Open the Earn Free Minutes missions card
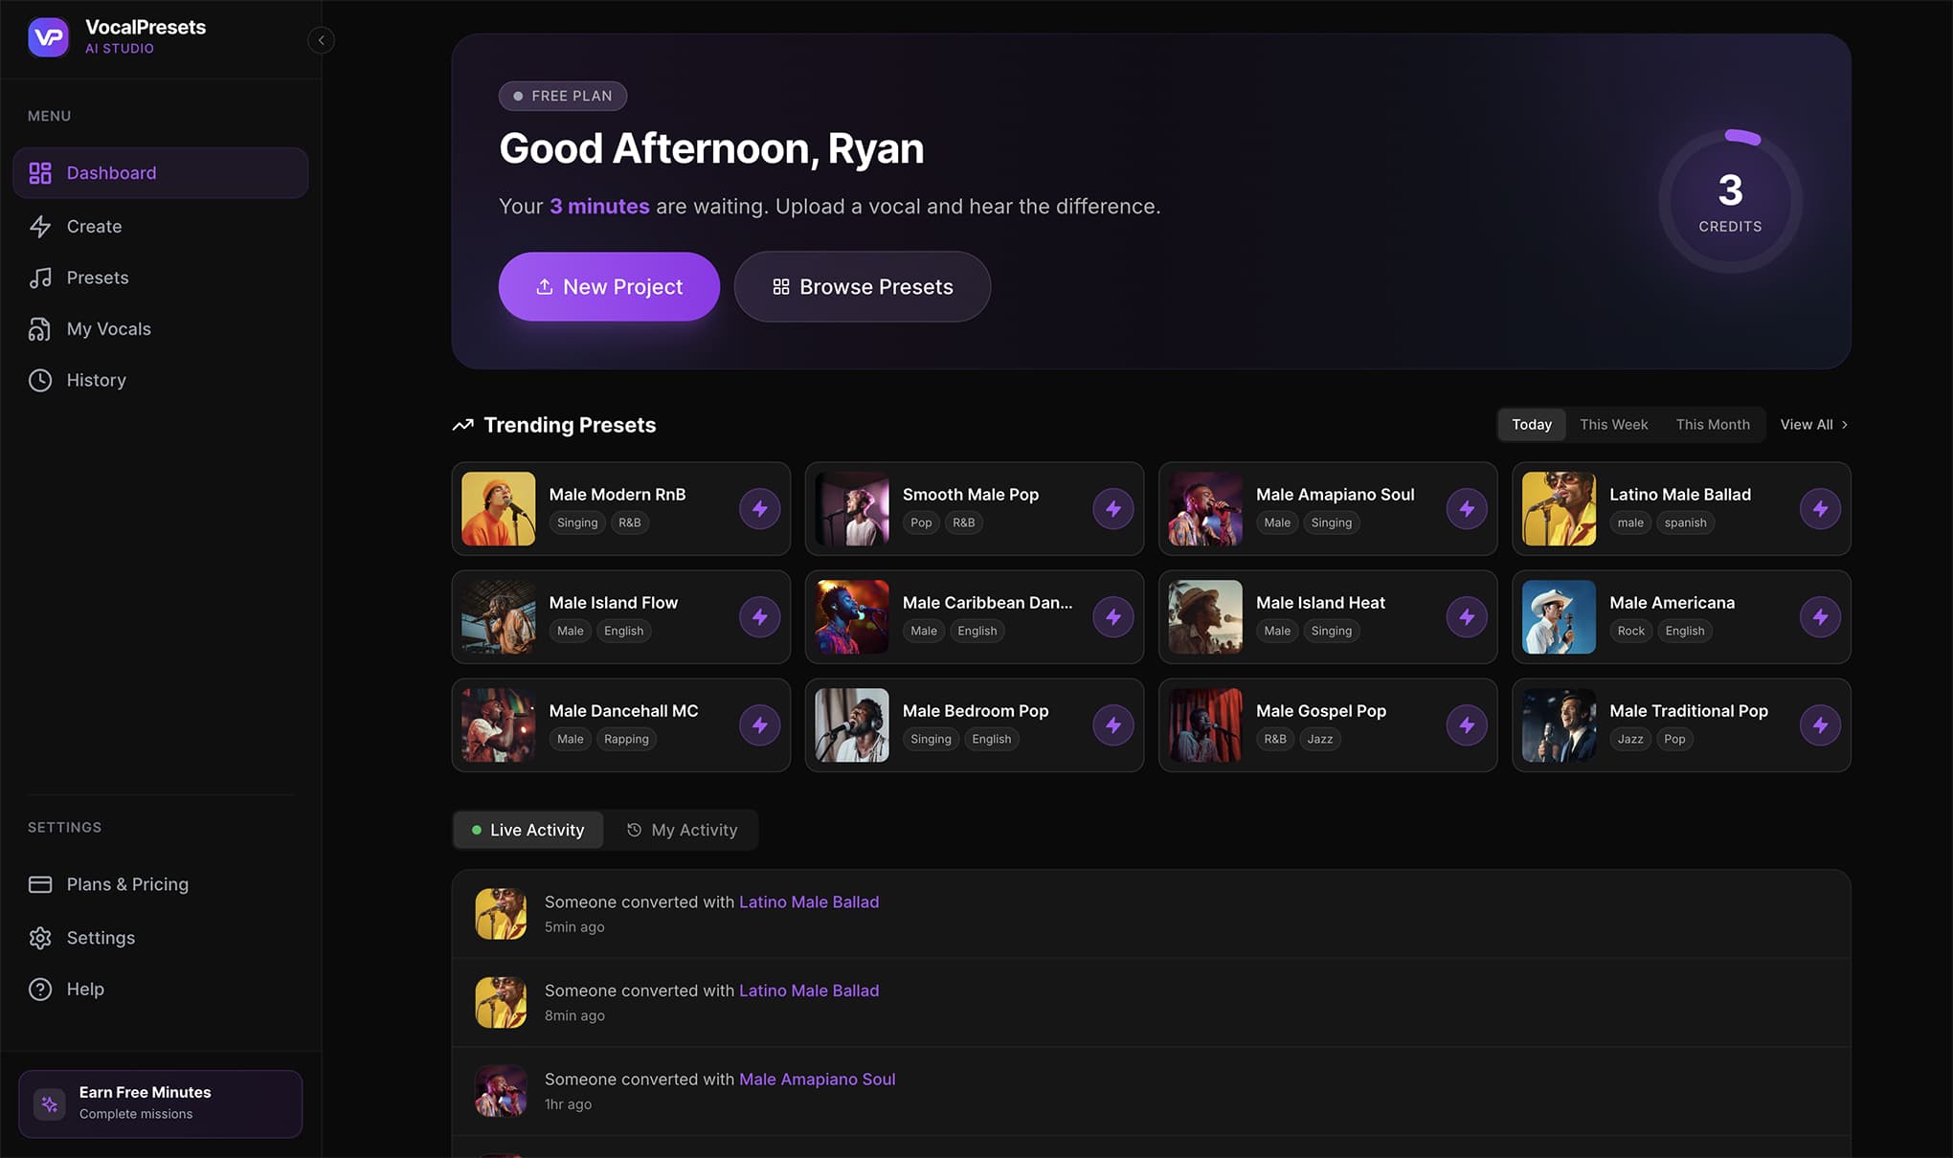The image size is (1953, 1158). 161,1103
